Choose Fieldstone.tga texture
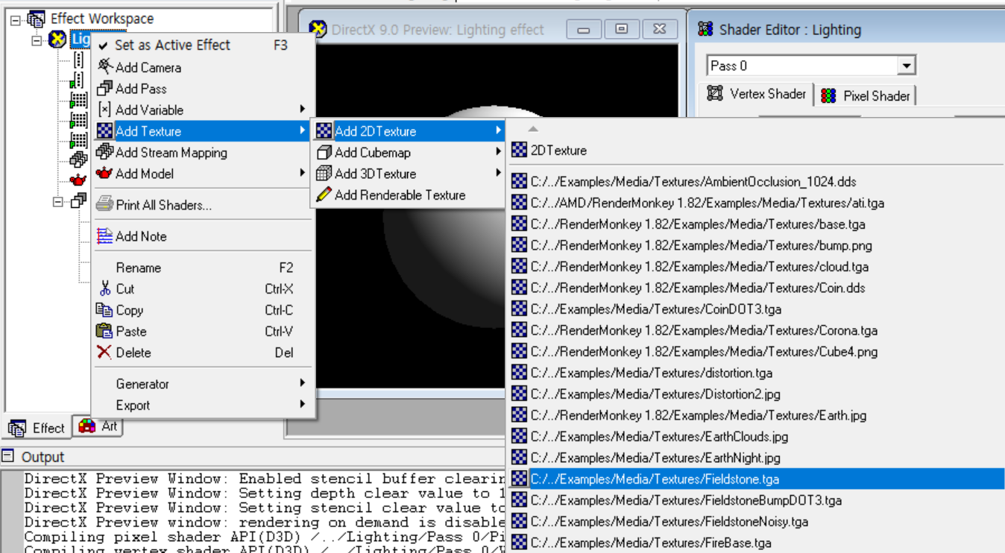The height and width of the screenshot is (553, 1005). (x=756, y=478)
